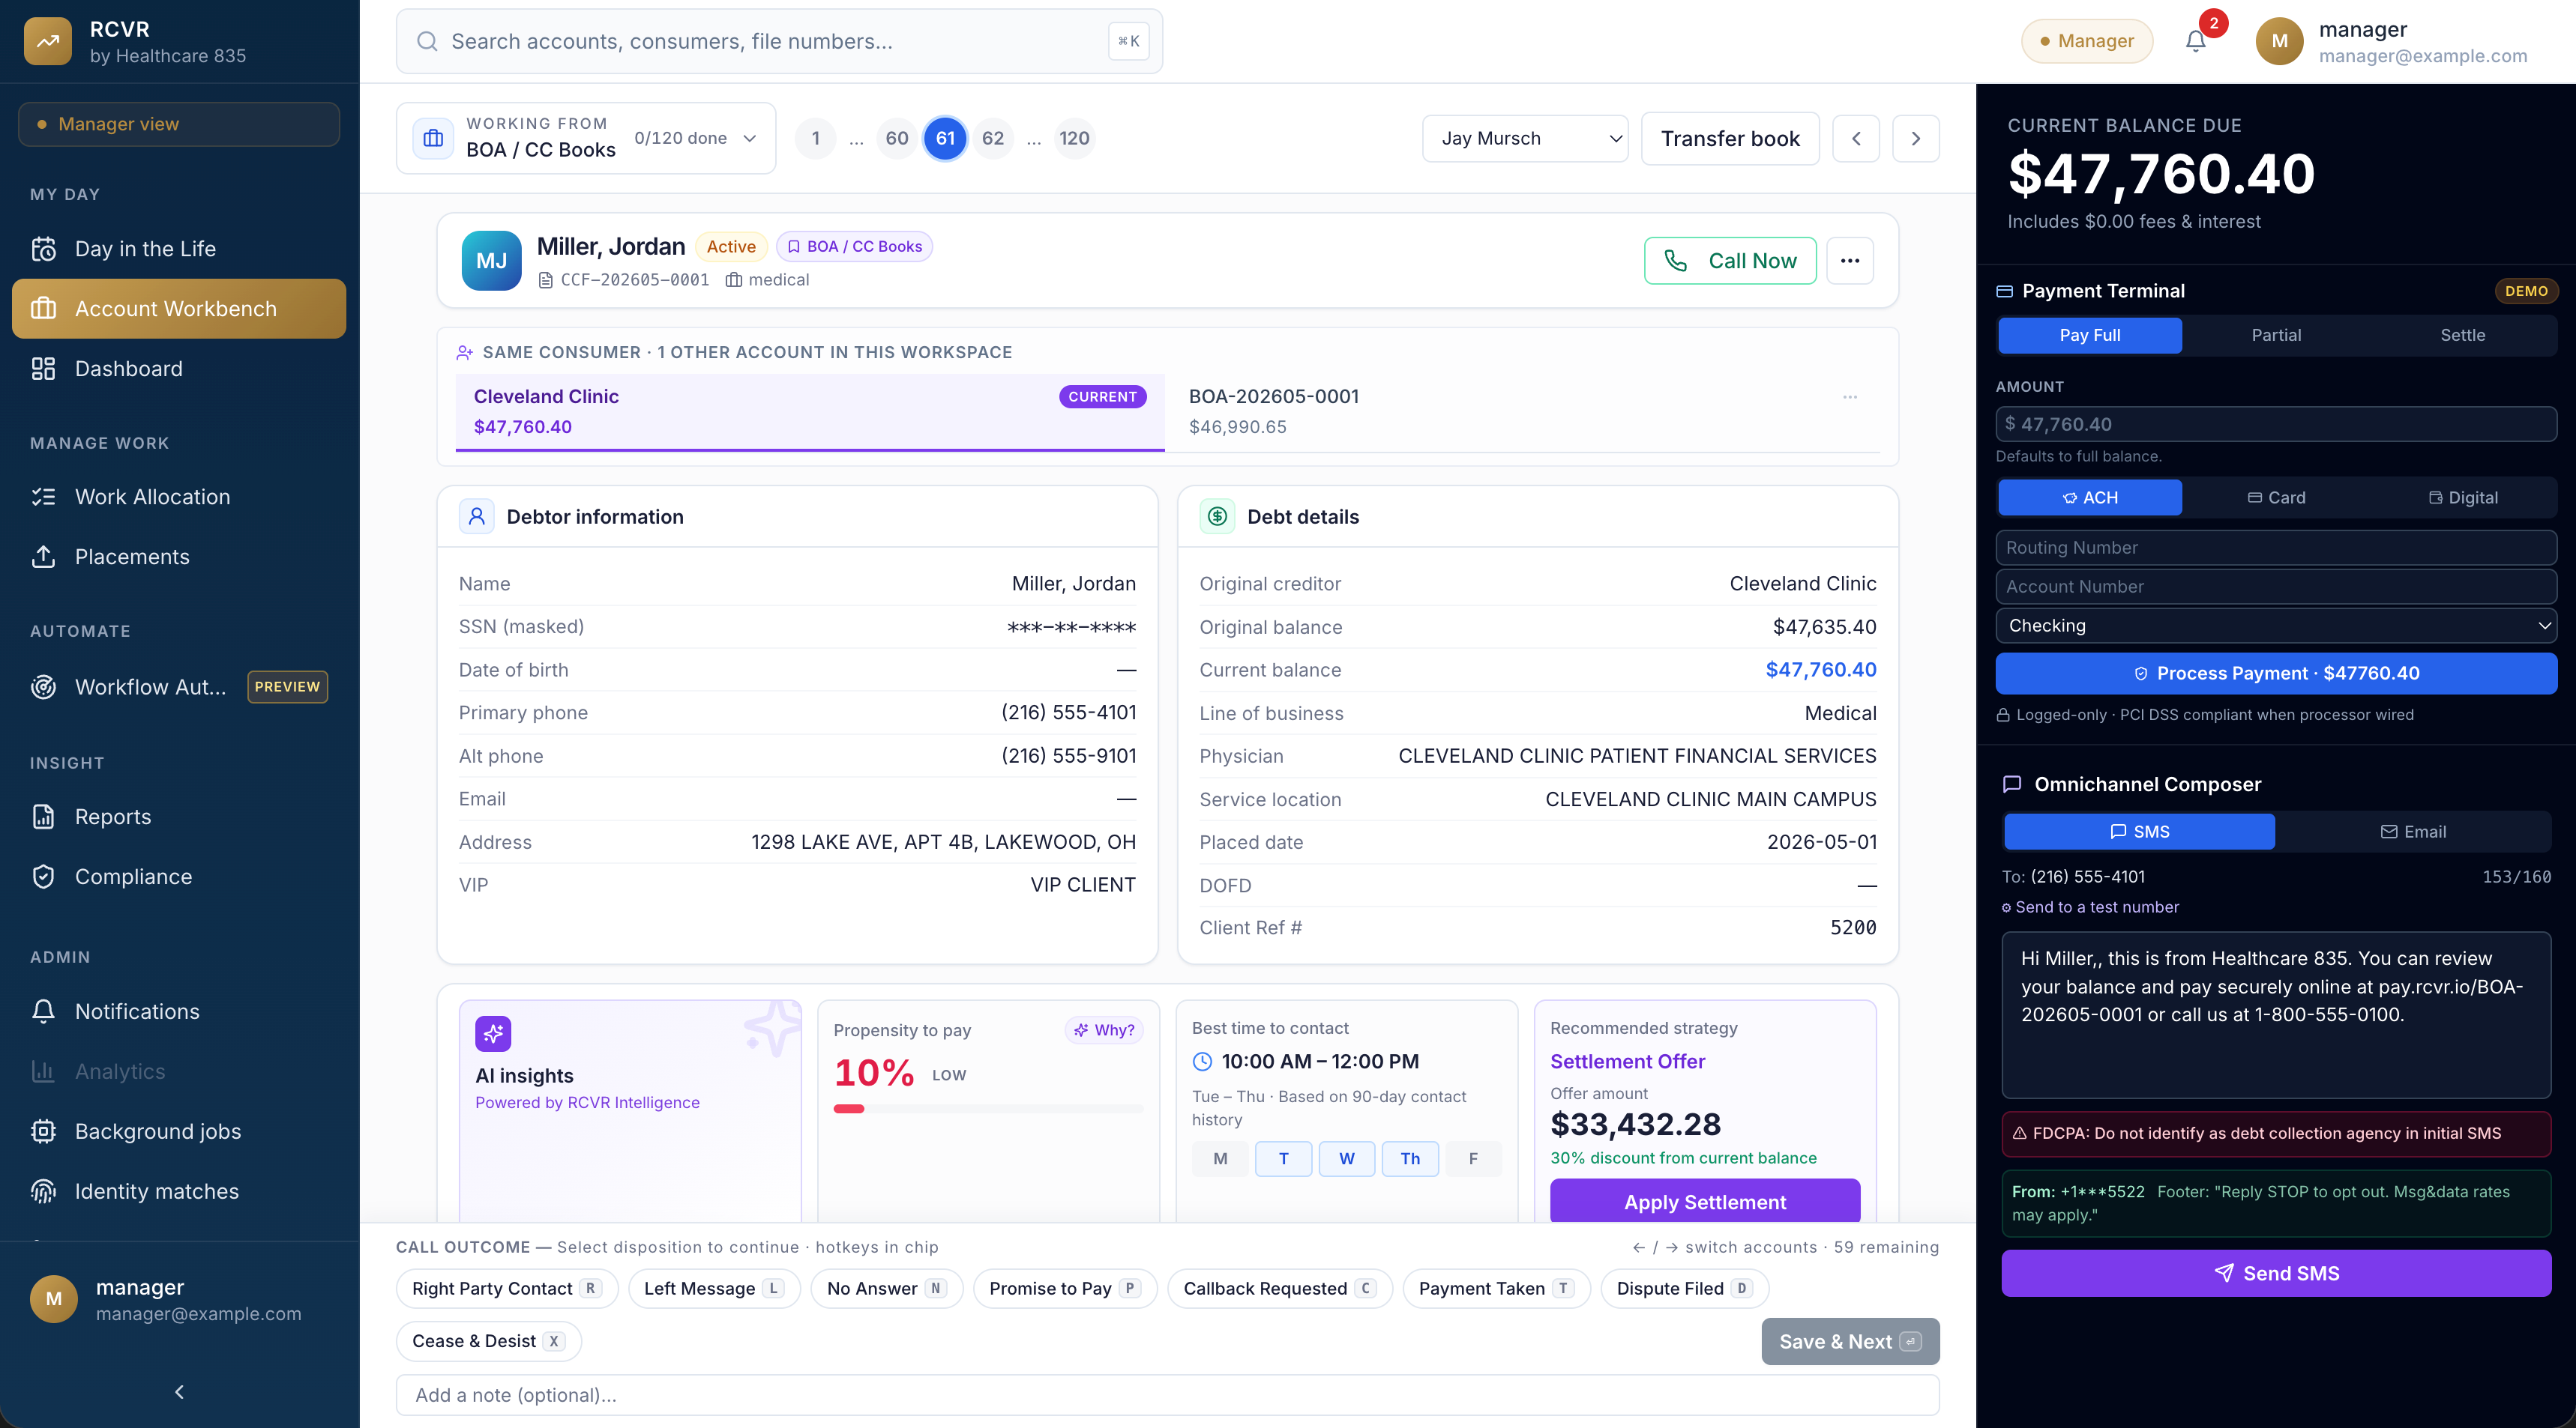Select Left Message disposition

tap(714, 1288)
